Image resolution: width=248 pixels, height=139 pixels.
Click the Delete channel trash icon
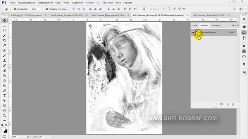click(233, 105)
